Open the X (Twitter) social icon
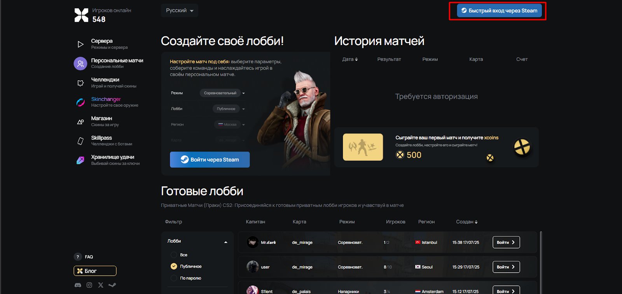 pyautogui.click(x=101, y=285)
